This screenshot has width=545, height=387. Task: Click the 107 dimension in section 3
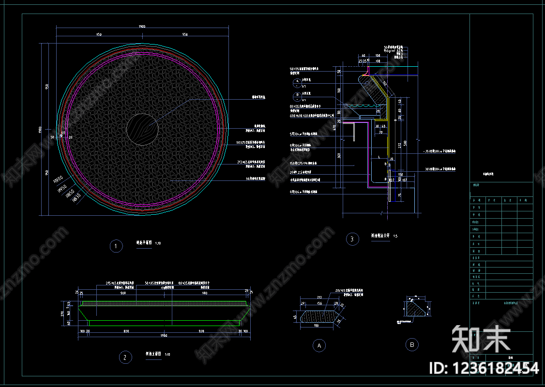pos(404,180)
